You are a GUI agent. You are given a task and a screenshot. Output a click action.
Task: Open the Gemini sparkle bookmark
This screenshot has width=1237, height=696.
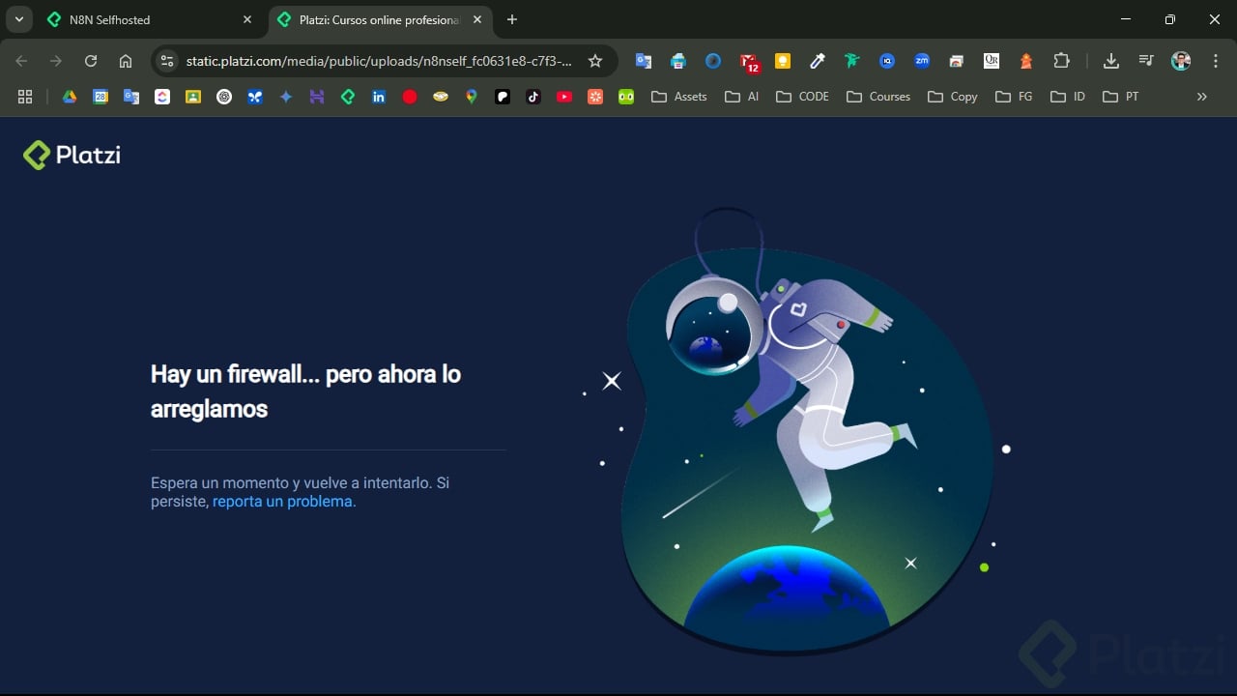pyautogui.click(x=286, y=97)
